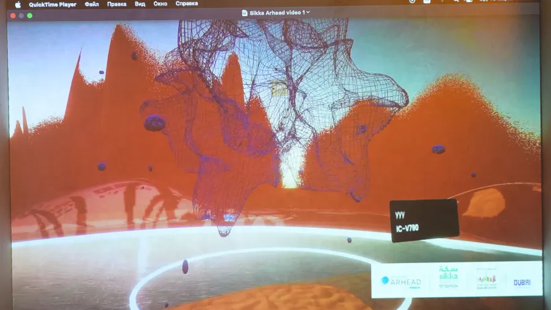Open the Правка menu

click(x=117, y=4)
